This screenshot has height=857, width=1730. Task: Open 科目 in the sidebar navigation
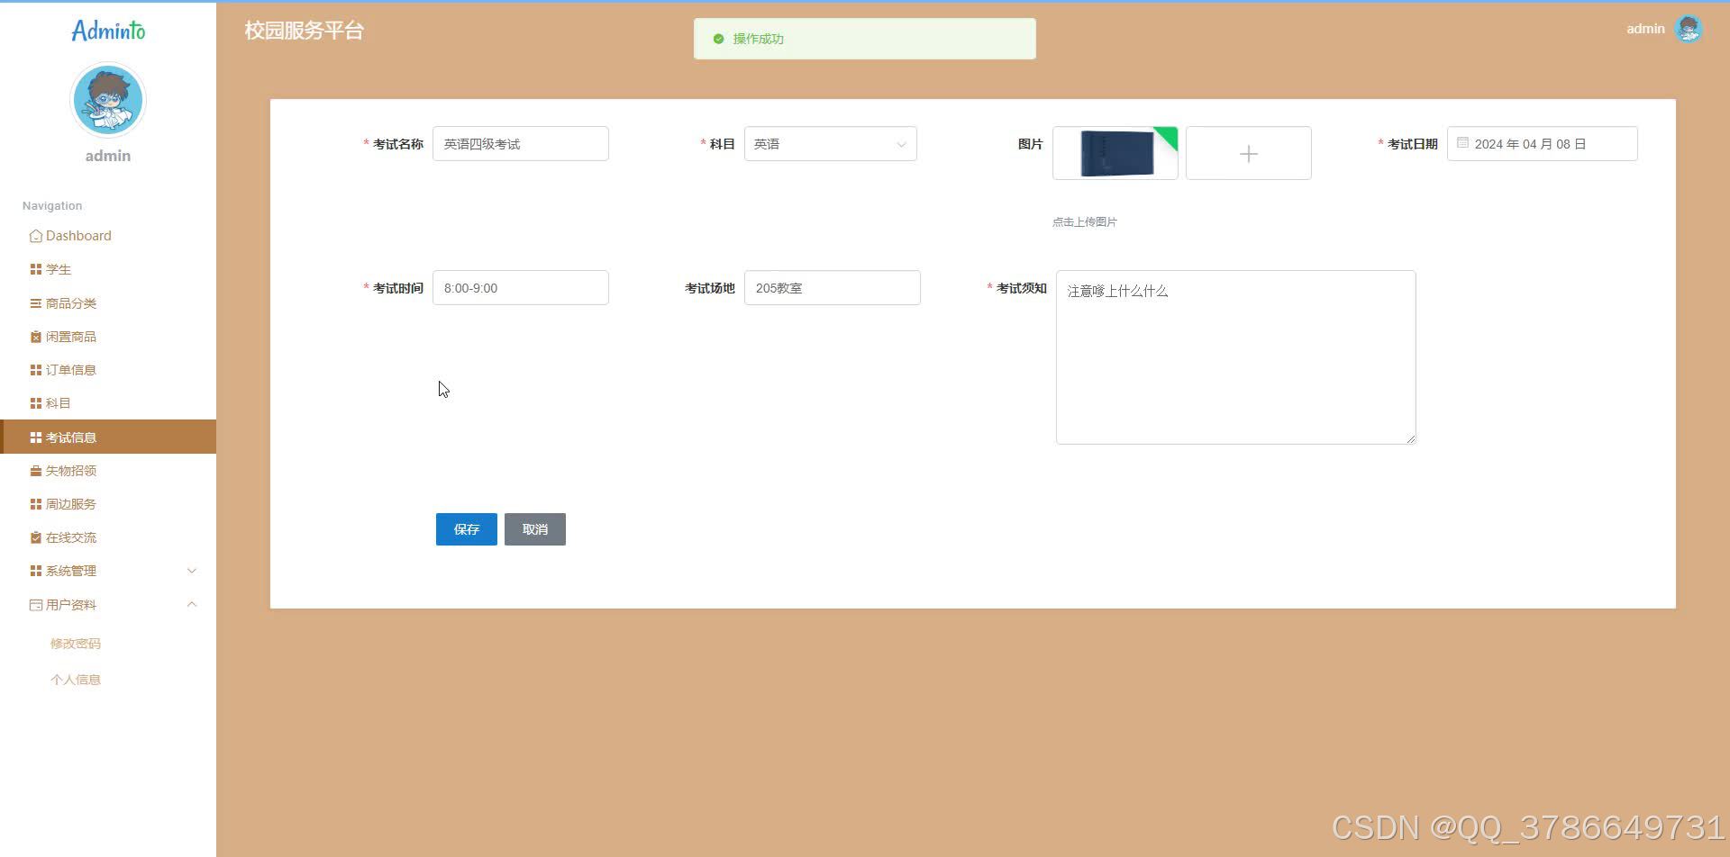(x=108, y=403)
